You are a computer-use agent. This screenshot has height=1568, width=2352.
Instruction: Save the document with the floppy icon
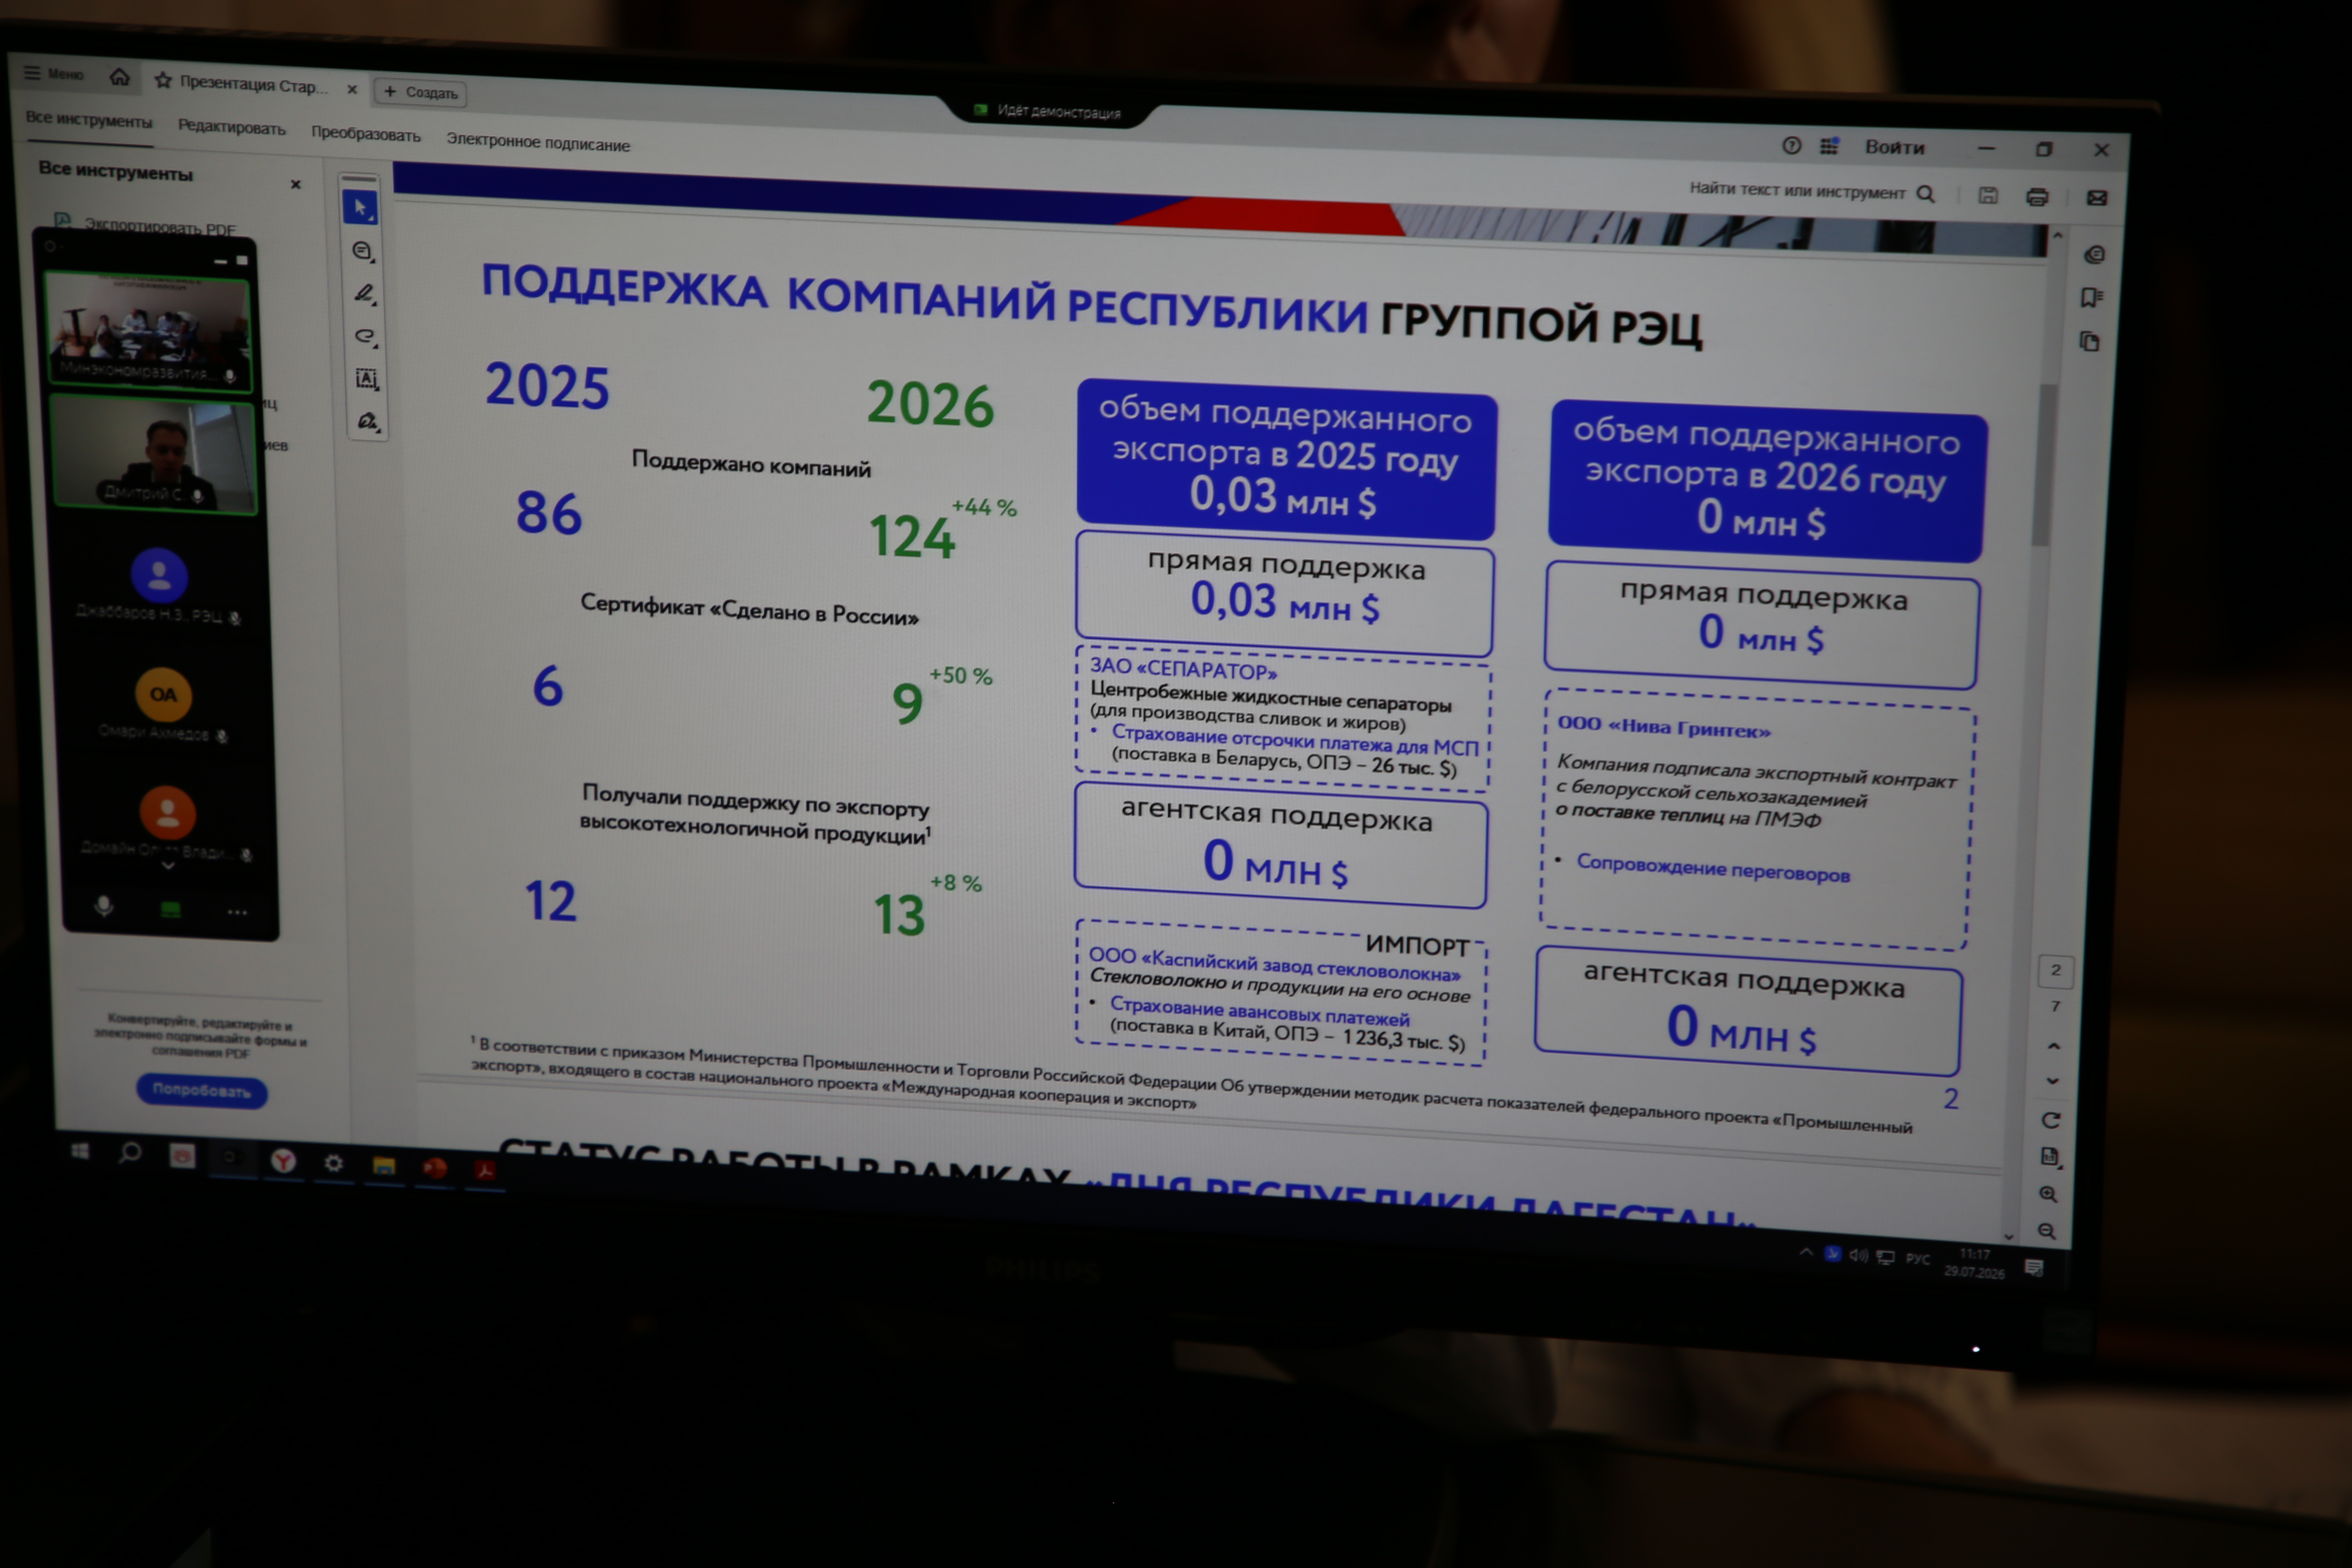[x=1988, y=196]
